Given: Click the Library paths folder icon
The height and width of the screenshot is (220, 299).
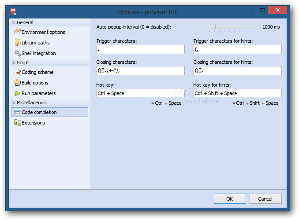Looking at the screenshot, I should [x=17, y=42].
